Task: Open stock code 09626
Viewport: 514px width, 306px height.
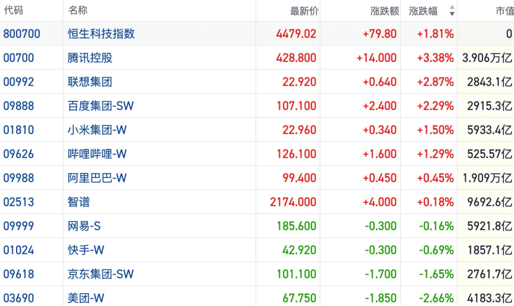Action: coord(19,154)
